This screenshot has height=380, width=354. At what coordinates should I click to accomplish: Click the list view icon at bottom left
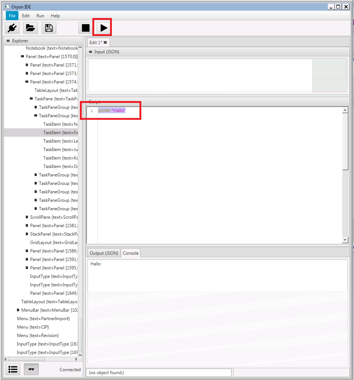tap(13, 369)
